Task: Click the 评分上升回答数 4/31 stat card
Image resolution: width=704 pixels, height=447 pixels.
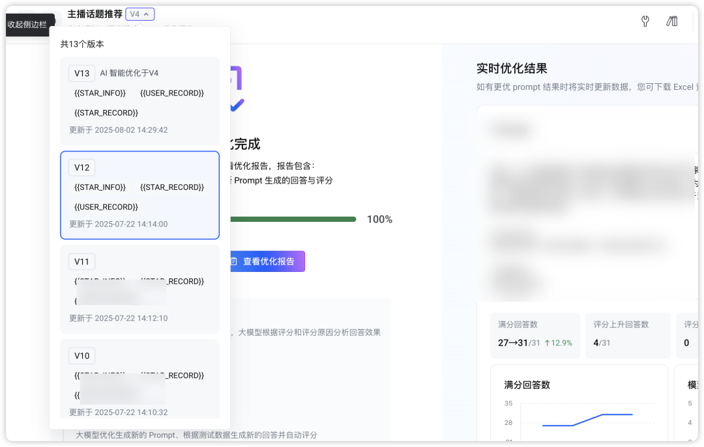Action: click(627, 335)
